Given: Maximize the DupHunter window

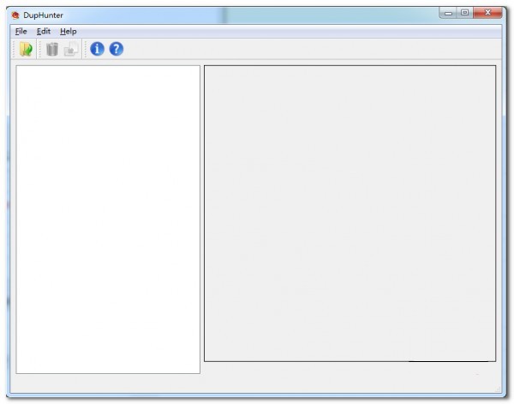Looking at the screenshot, I should 464,13.
